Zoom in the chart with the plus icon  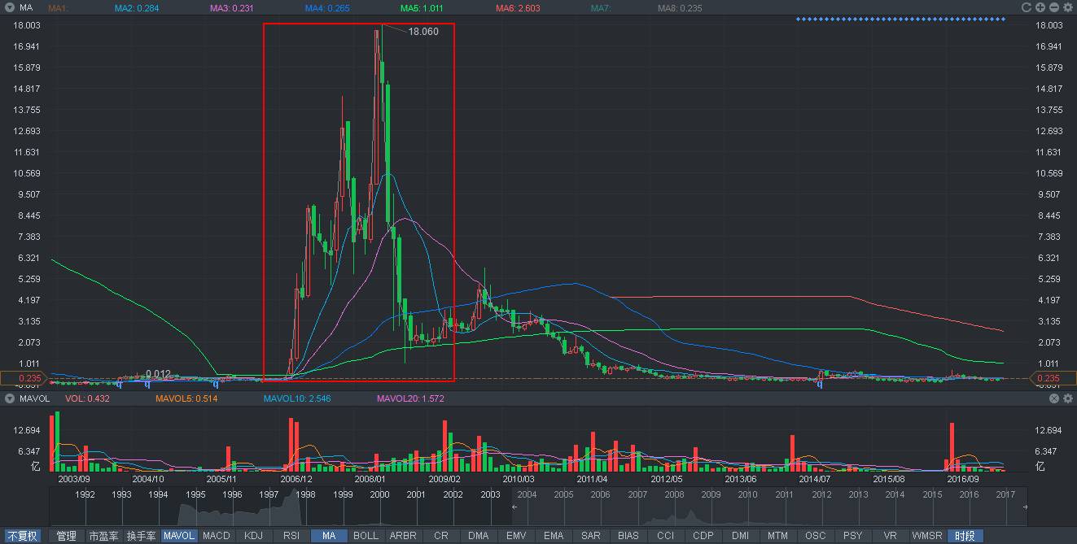point(1040,7)
